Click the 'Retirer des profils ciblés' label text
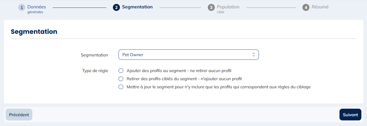Screen dimensions: 367x126 coord(184,79)
